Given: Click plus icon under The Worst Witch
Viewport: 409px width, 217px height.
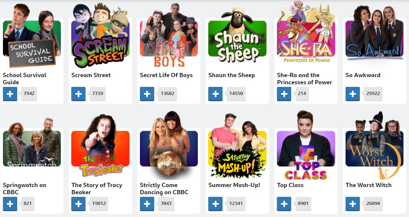Looking at the screenshot, I should (353, 204).
